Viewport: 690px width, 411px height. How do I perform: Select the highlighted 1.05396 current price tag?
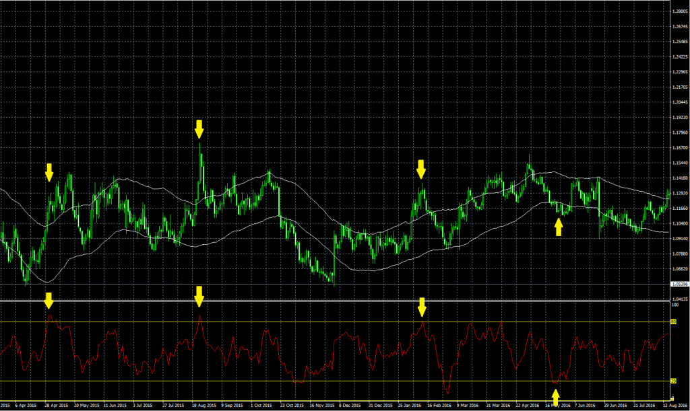[x=680, y=284]
